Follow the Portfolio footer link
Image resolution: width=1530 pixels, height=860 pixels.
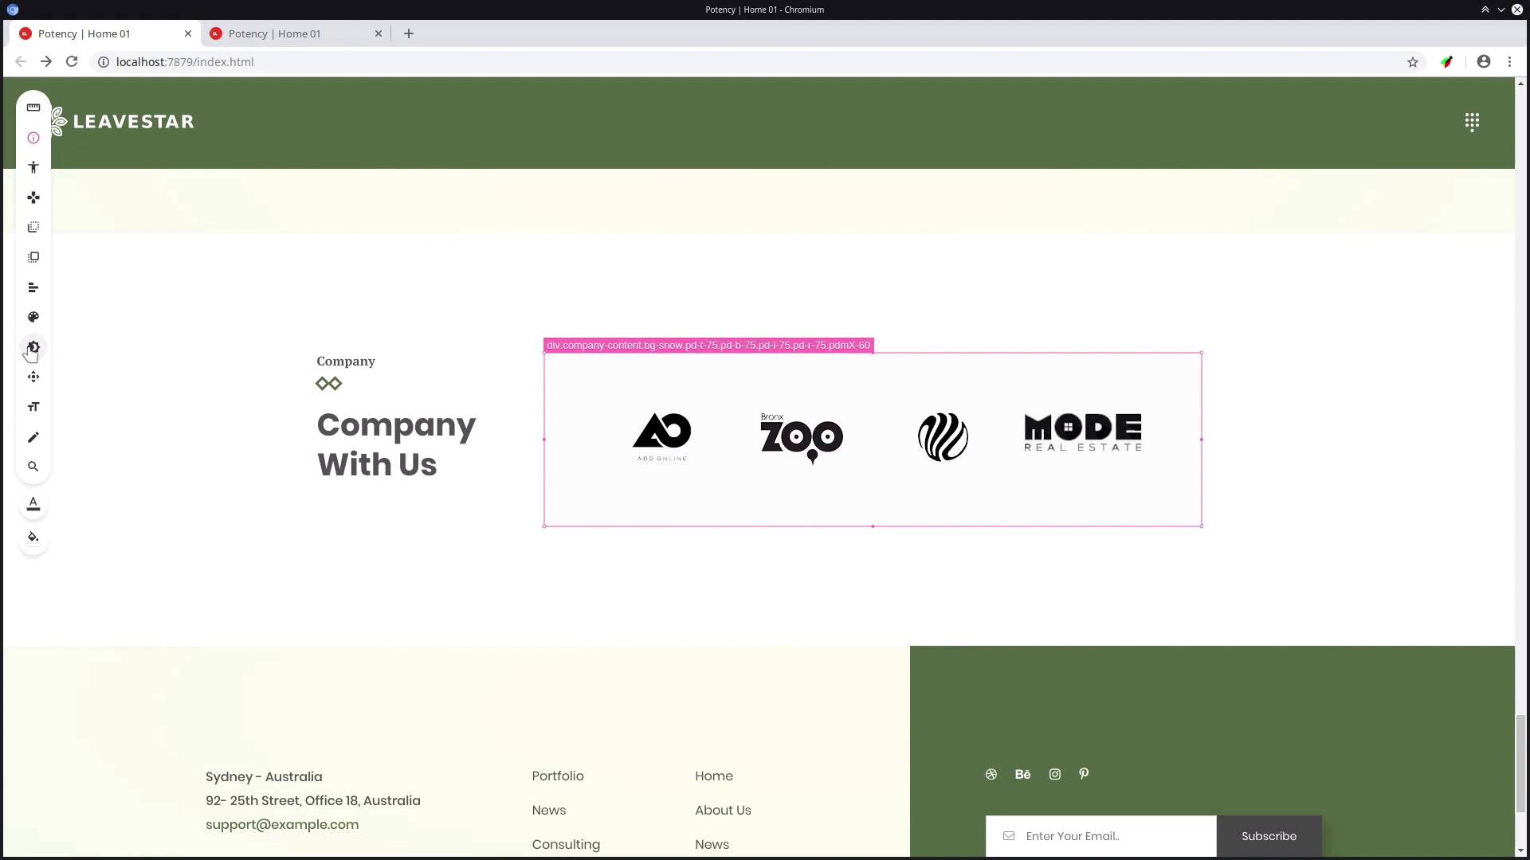tap(558, 776)
